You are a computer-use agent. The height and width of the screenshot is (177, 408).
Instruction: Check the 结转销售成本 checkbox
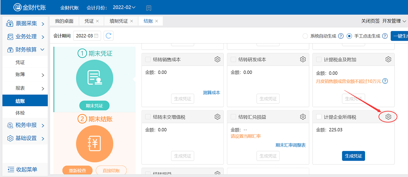click(148, 59)
